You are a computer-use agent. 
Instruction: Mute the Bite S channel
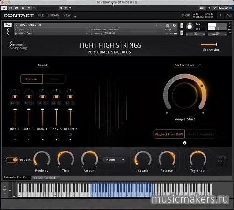(x=26, y=103)
